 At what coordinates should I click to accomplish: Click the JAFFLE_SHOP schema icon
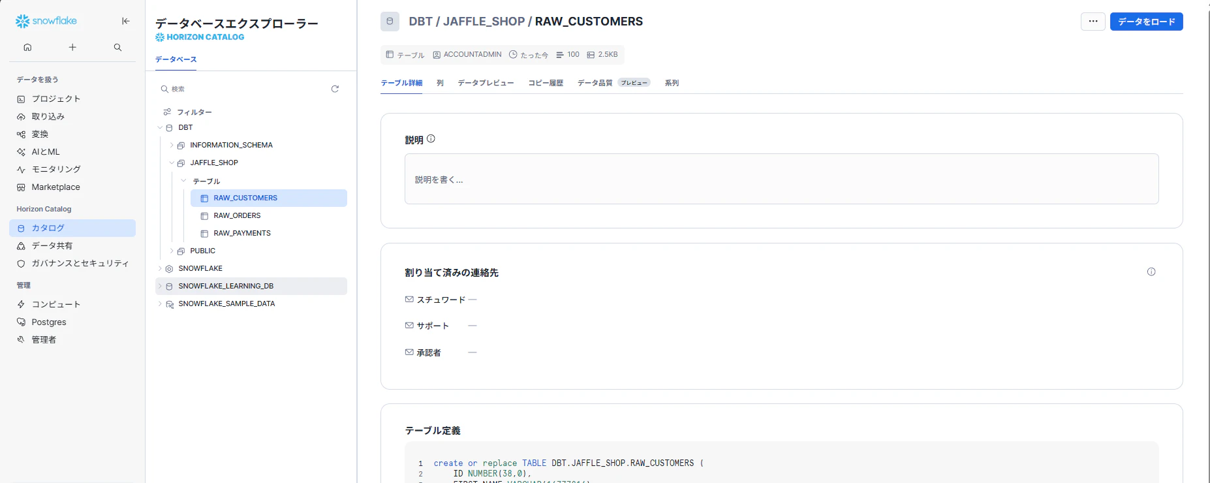click(x=181, y=163)
